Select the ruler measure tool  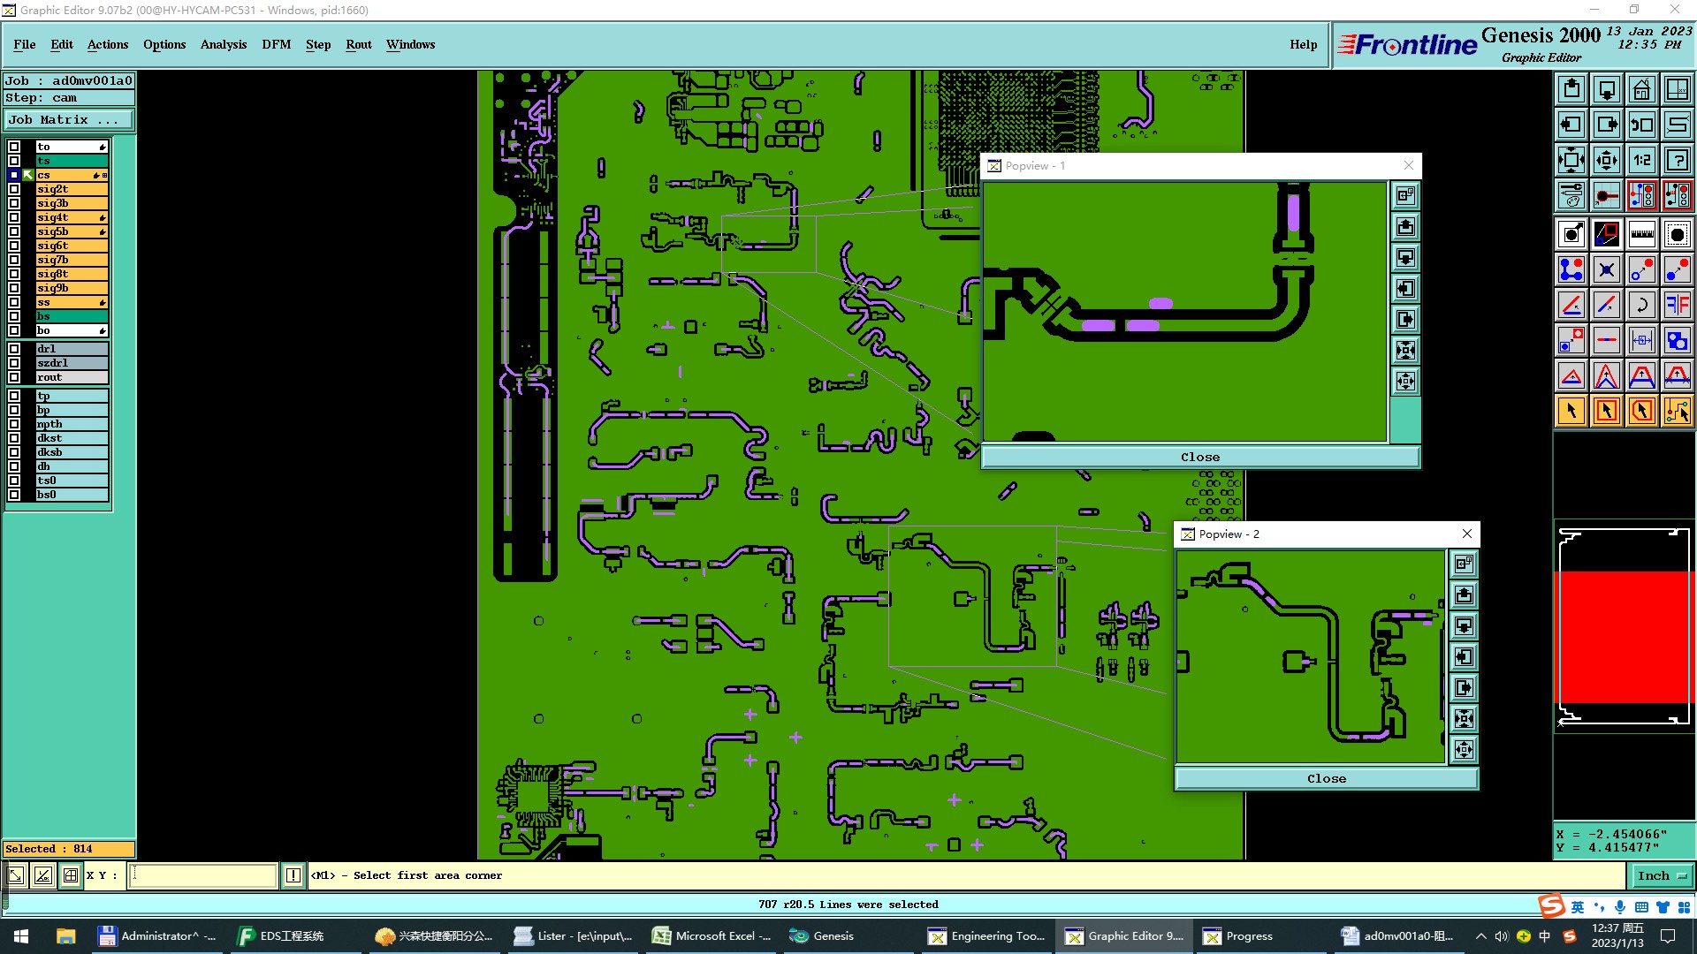click(x=1641, y=234)
